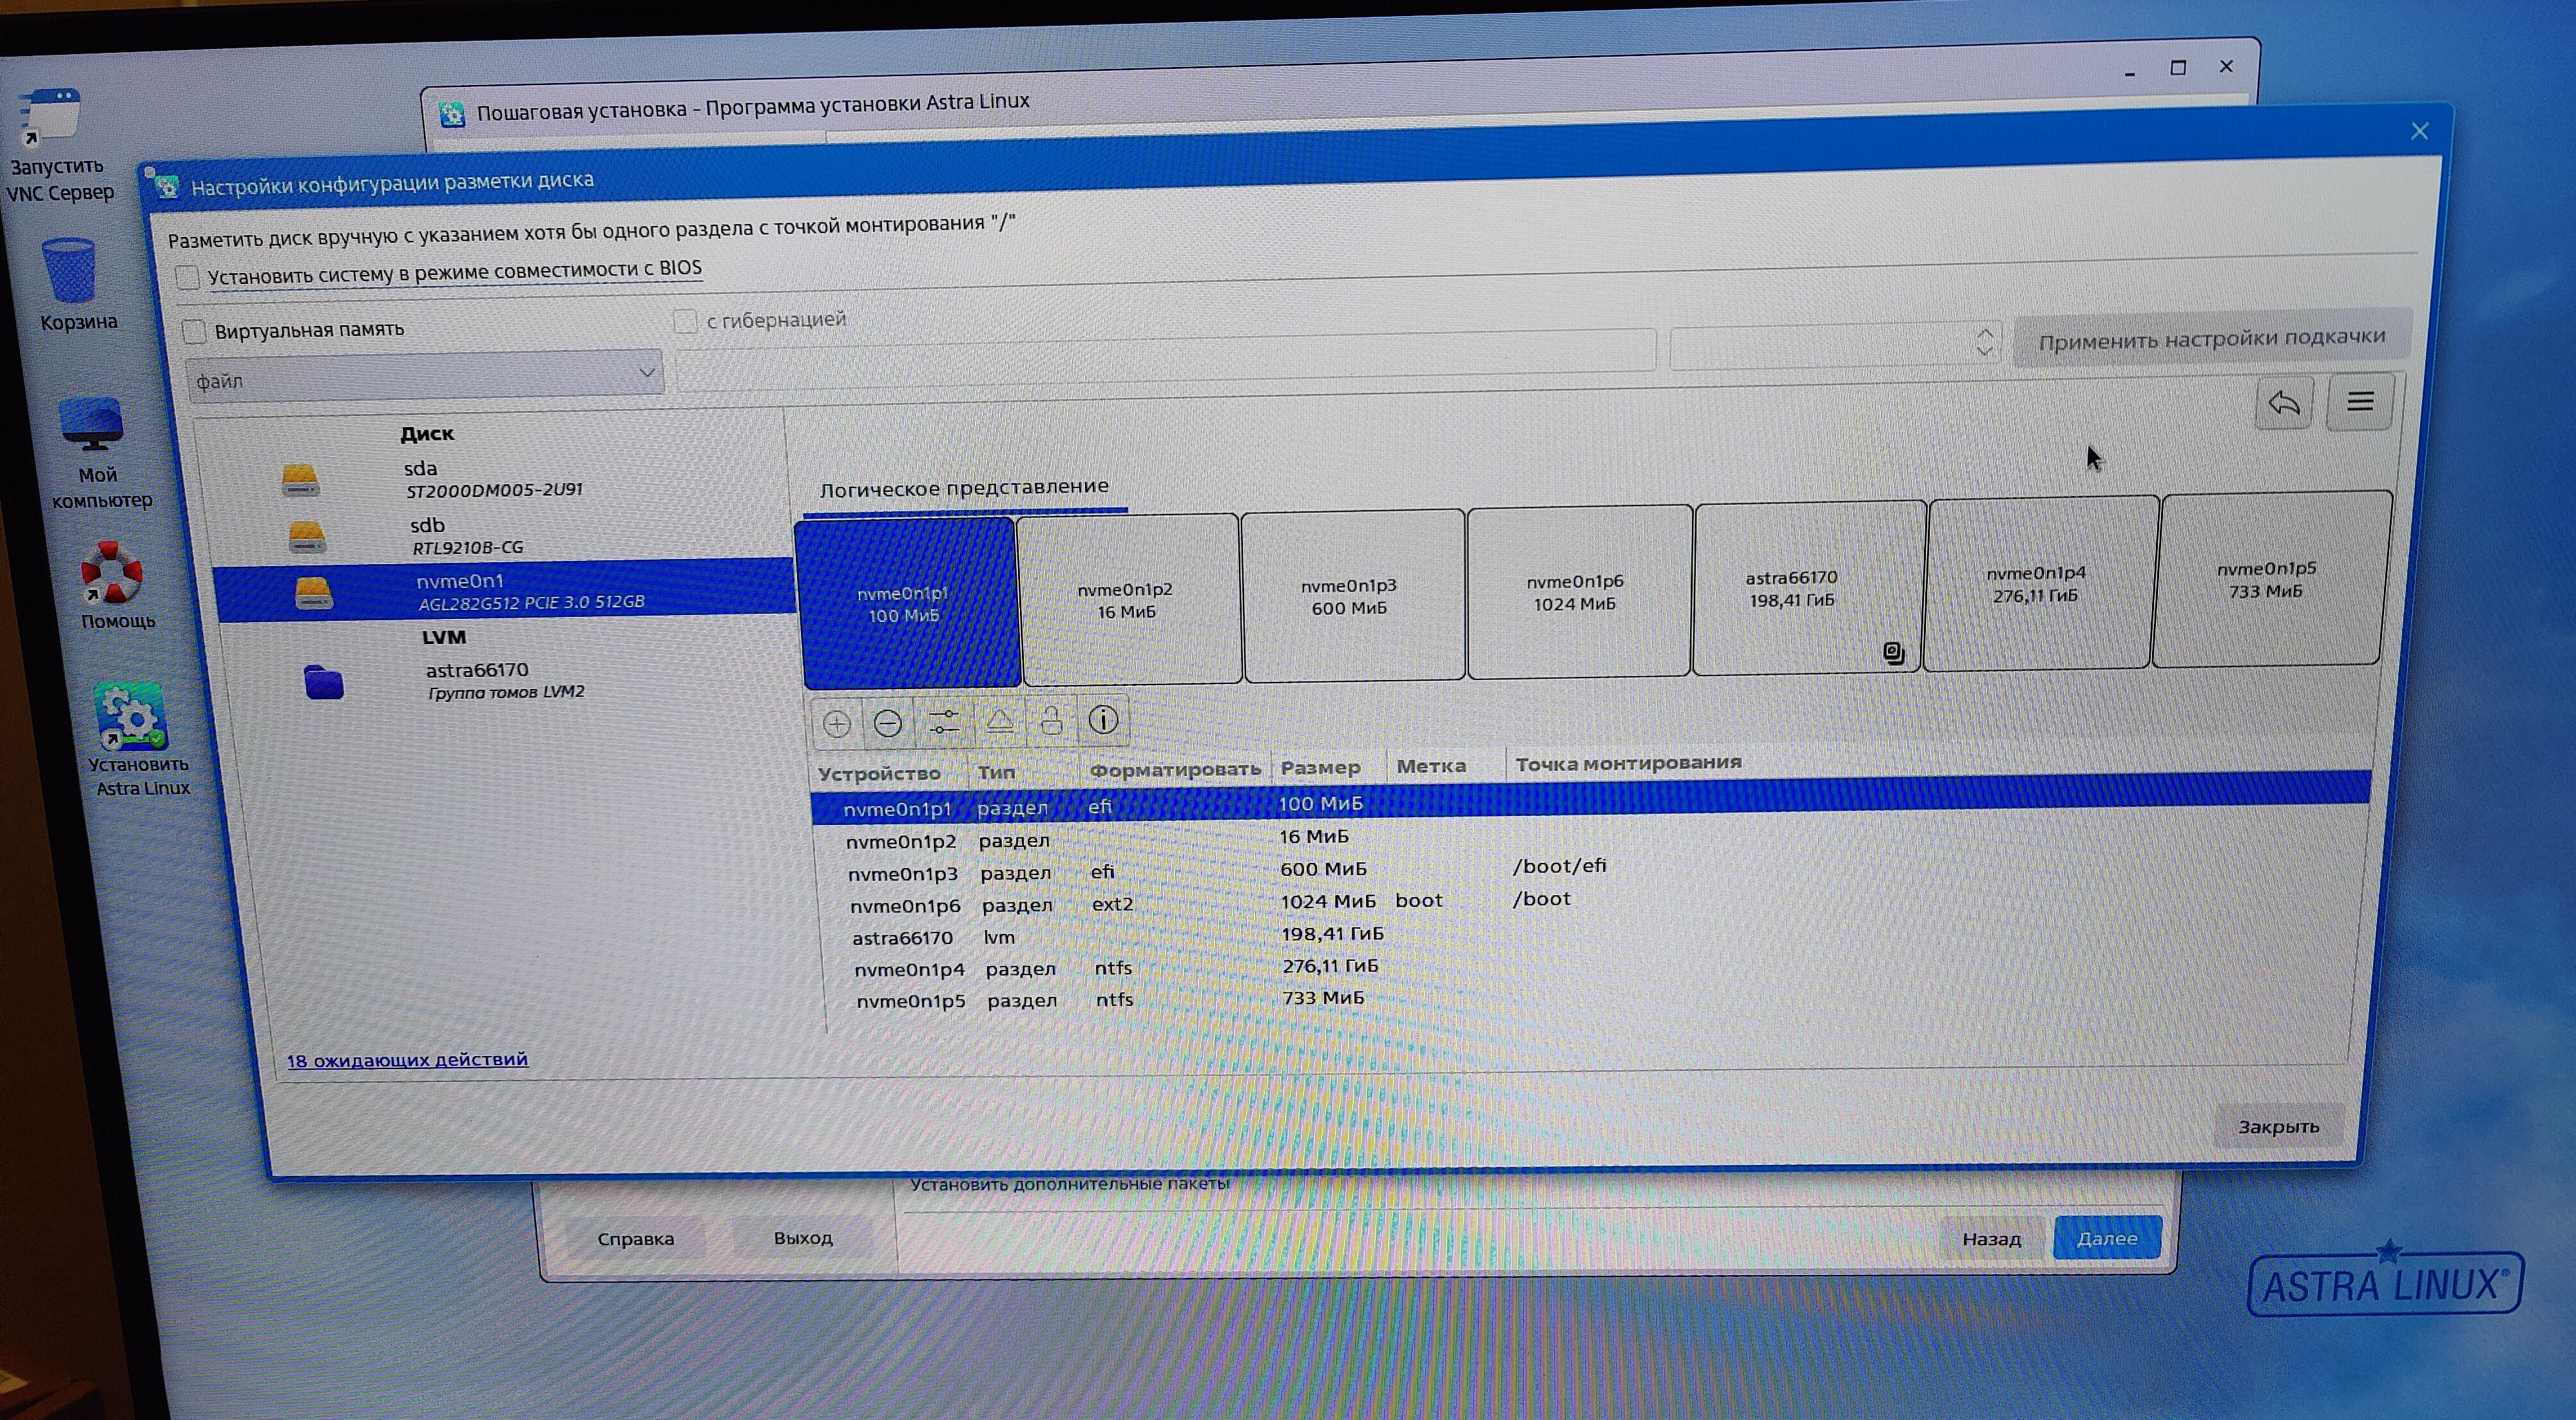Open 18 ожидающих действий link

coord(407,1059)
